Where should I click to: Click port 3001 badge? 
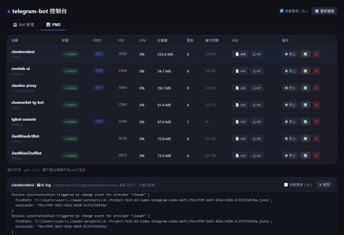point(99,54)
